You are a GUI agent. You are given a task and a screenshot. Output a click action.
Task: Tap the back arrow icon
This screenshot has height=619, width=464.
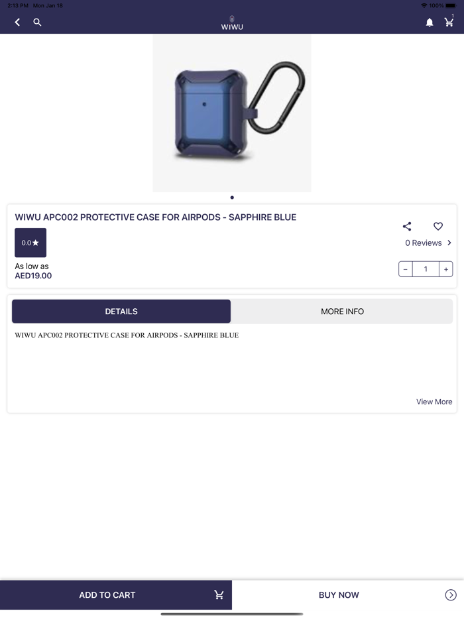point(17,23)
